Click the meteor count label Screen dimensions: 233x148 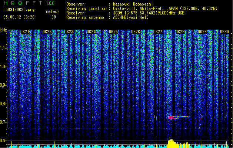pyautogui.click(x=53, y=11)
